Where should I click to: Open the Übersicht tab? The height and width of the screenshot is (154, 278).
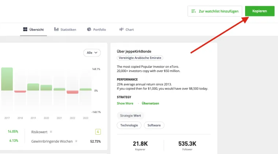[x=33, y=29]
